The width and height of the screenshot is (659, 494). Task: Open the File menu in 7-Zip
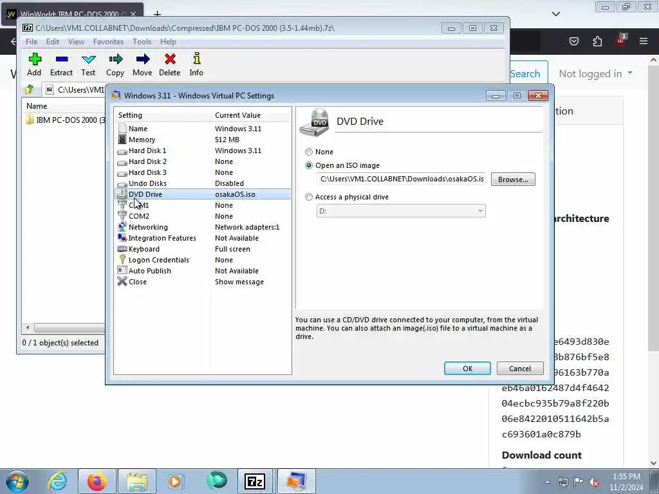pos(32,42)
